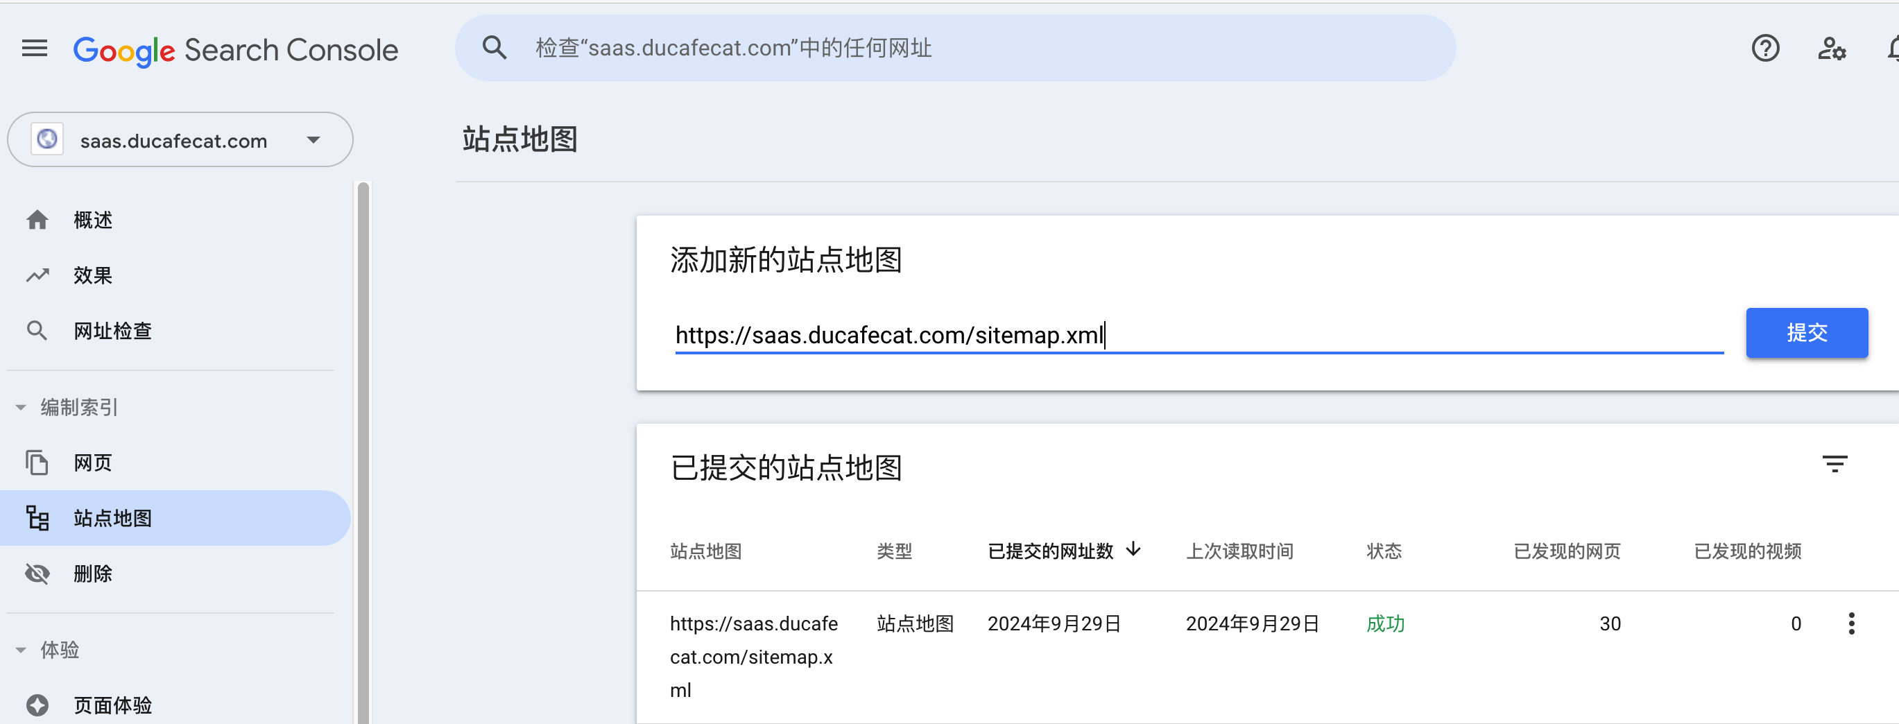Click discovered pages value 30
Image resolution: width=1899 pixels, height=724 pixels.
coord(1610,623)
